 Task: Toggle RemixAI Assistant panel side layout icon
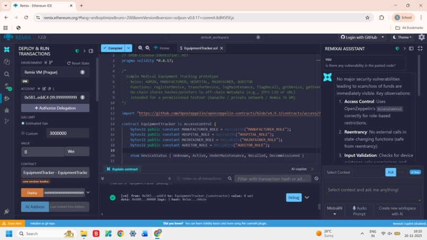click(x=411, y=49)
